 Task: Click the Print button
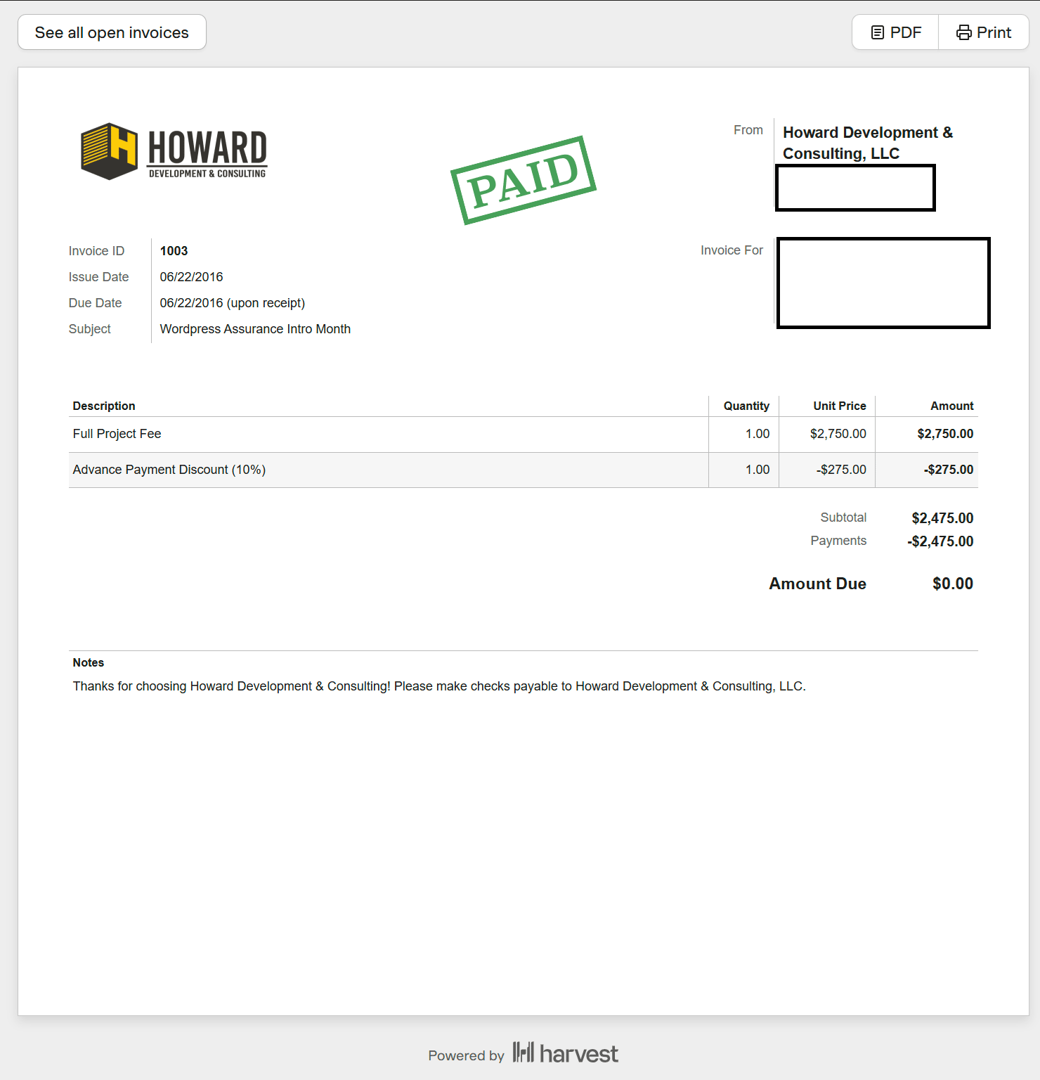pyautogui.click(x=984, y=32)
